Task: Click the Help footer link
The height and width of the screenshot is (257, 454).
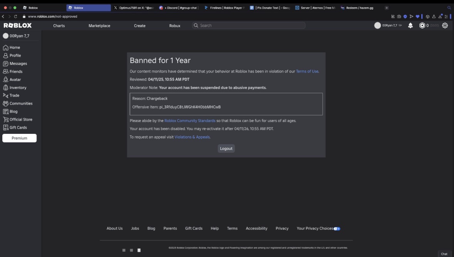Action: pyautogui.click(x=214, y=229)
